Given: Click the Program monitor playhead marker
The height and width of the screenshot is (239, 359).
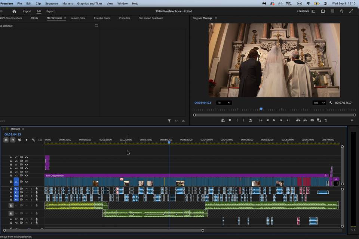Looking at the screenshot, I should pyautogui.click(x=261, y=109).
